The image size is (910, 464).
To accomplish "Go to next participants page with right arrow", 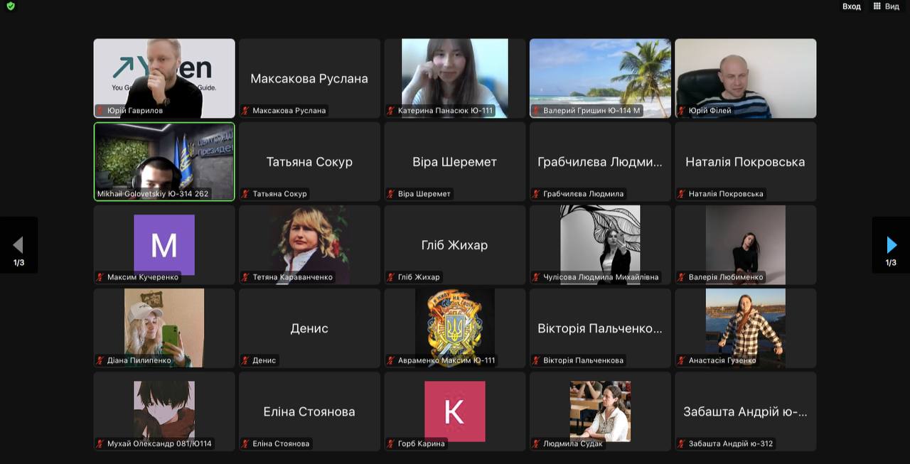I will 891,245.
